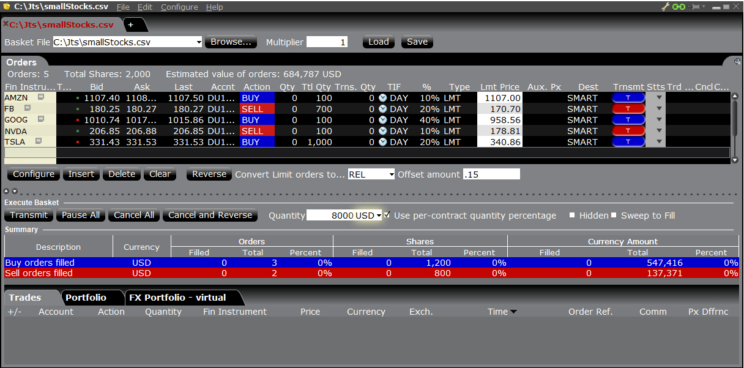This screenshot has height=368, width=744.
Task: Click the Orders panel corner settings icon
Action: [736, 62]
